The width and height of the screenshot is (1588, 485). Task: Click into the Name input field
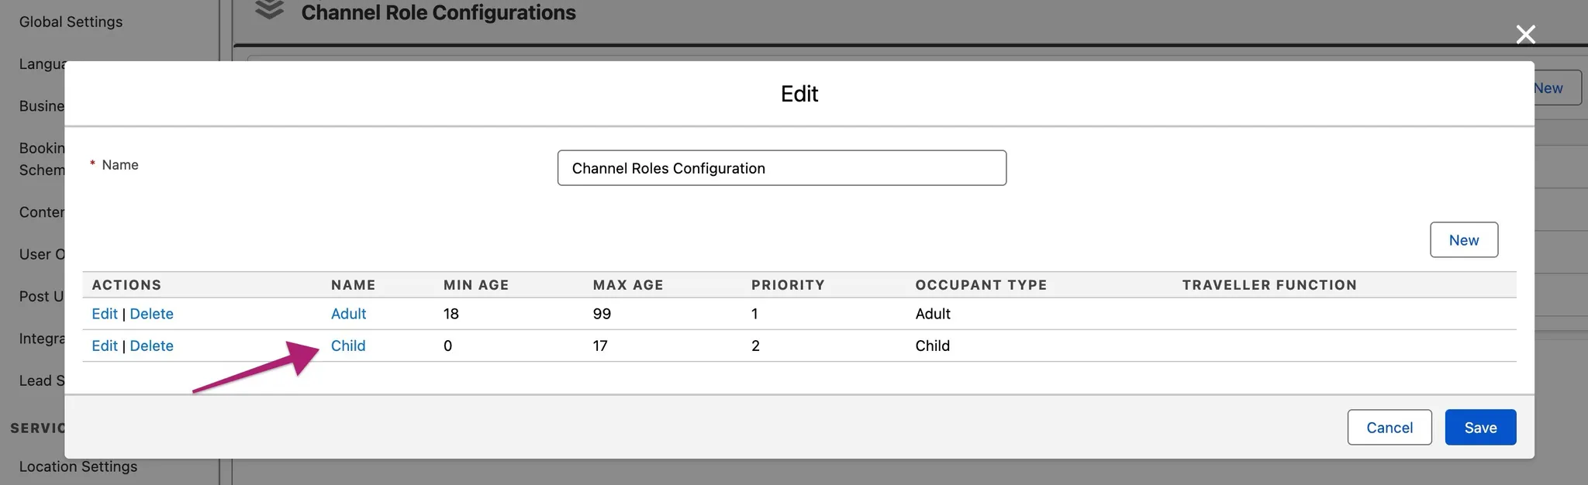[782, 168]
